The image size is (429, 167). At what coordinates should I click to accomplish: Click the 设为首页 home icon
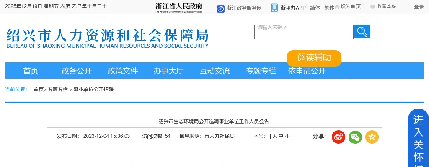(337, 7)
